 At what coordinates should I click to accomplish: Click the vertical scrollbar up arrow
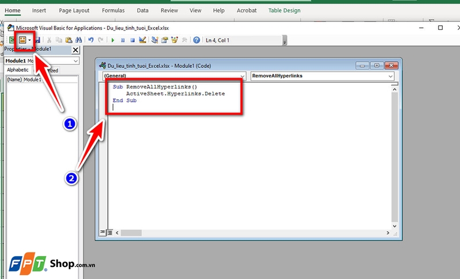pyautogui.click(x=394, y=90)
